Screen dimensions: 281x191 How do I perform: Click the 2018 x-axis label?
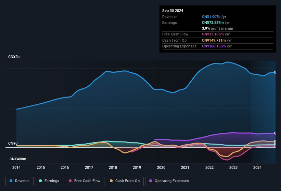pos(113,167)
